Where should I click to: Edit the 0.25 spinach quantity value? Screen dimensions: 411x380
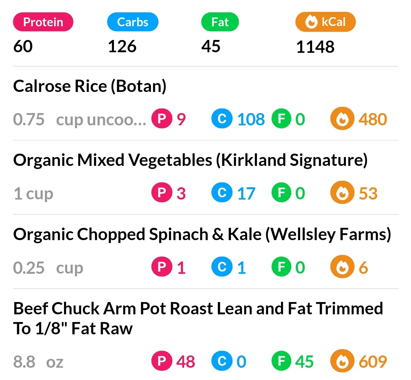29,268
